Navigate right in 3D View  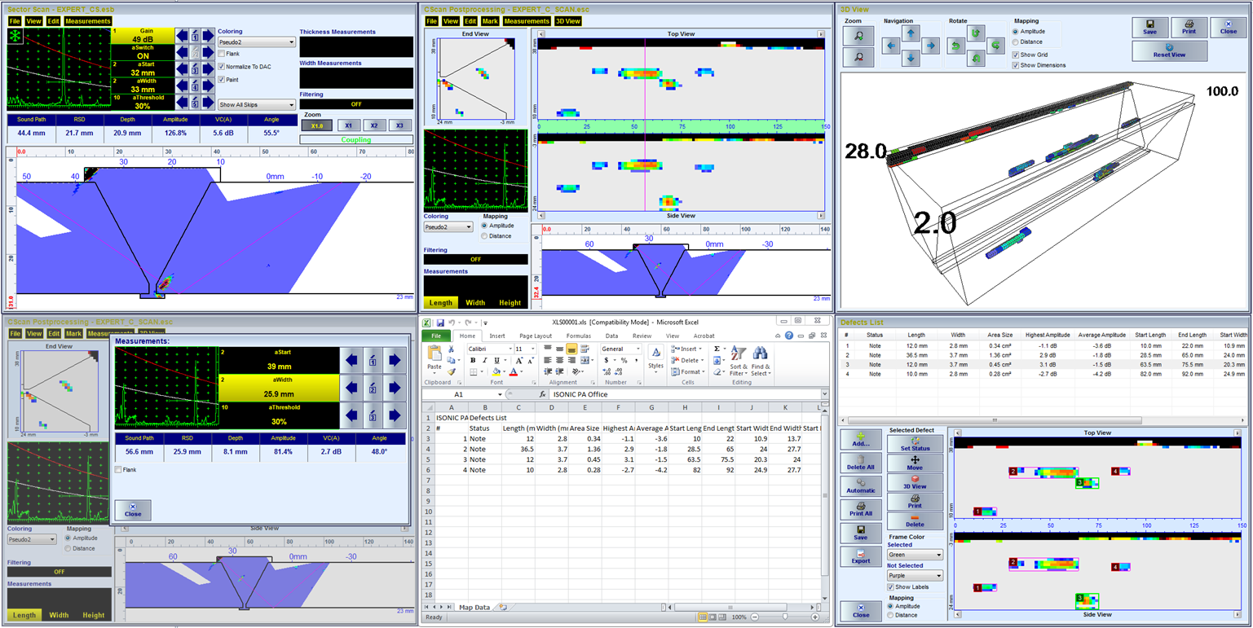tap(930, 46)
